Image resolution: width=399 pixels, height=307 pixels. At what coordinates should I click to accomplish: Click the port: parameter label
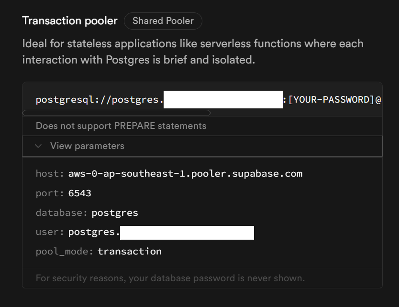tap(50, 193)
